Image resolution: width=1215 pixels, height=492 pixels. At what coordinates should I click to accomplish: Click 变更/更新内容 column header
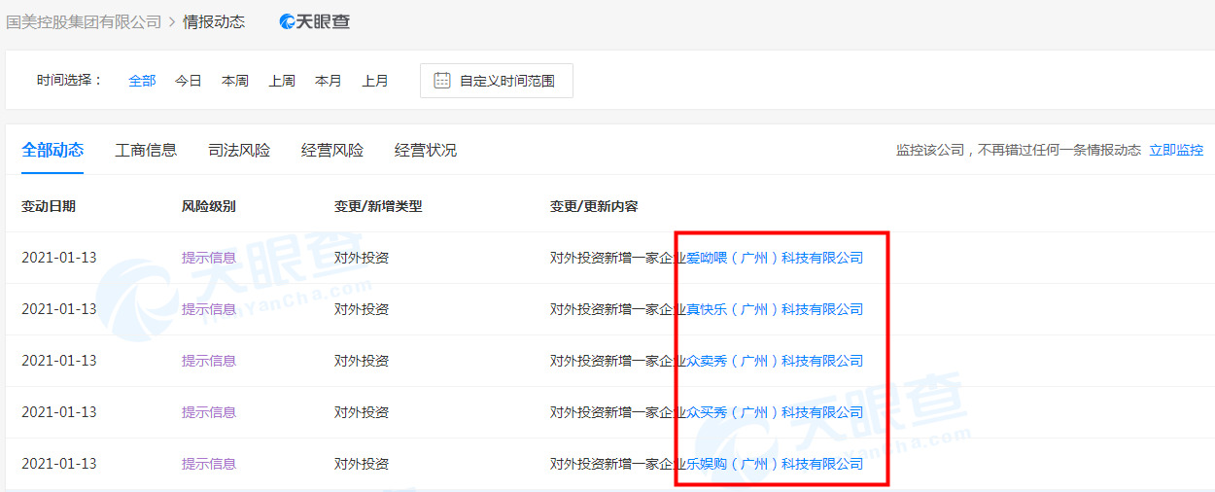point(594,206)
